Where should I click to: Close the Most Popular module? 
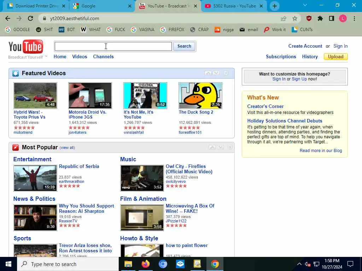pyautogui.click(x=230, y=147)
